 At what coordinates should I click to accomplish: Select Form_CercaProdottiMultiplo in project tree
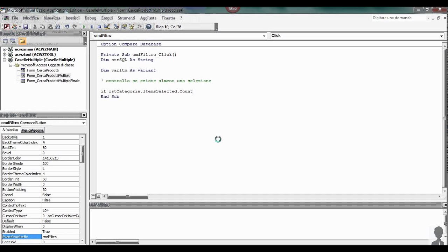49,76
